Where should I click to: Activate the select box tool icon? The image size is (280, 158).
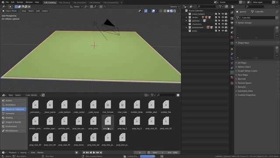(x=10, y=7)
